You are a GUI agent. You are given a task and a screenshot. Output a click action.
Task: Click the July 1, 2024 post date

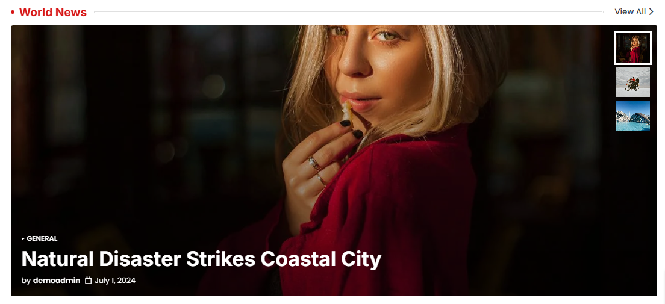point(115,281)
